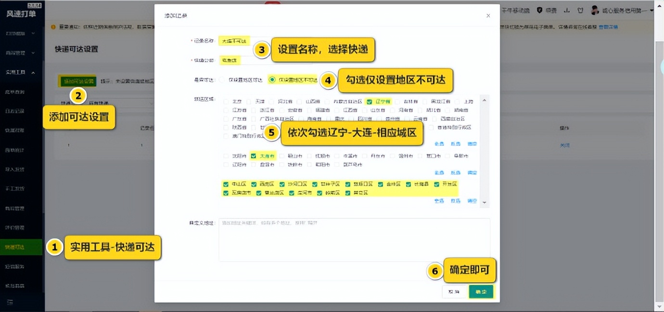Click the green 确定 confirm button
Image resolution: width=664 pixels, height=312 pixels.
coord(481,291)
